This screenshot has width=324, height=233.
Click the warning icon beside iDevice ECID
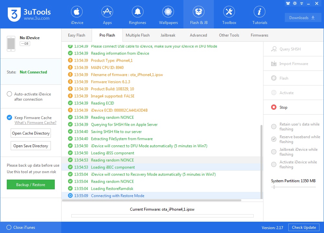tap(70, 110)
